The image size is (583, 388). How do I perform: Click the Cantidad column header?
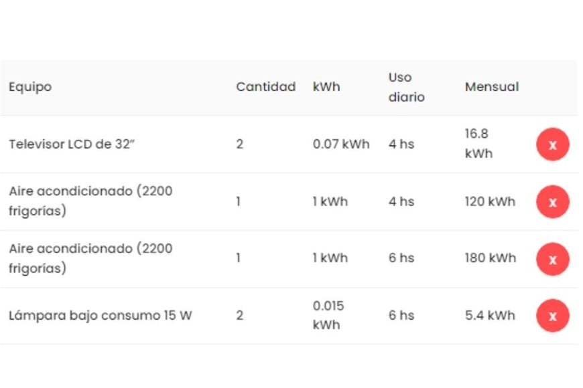(265, 87)
